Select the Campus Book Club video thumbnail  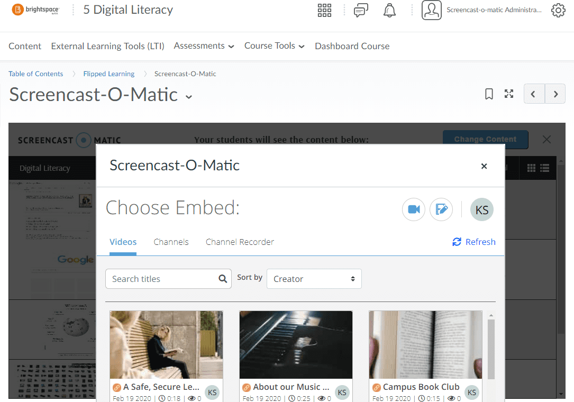pos(425,345)
